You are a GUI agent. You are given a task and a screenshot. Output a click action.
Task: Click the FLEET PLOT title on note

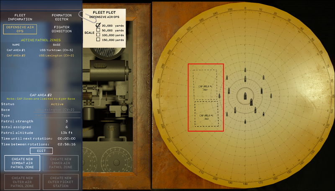click(104, 13)
